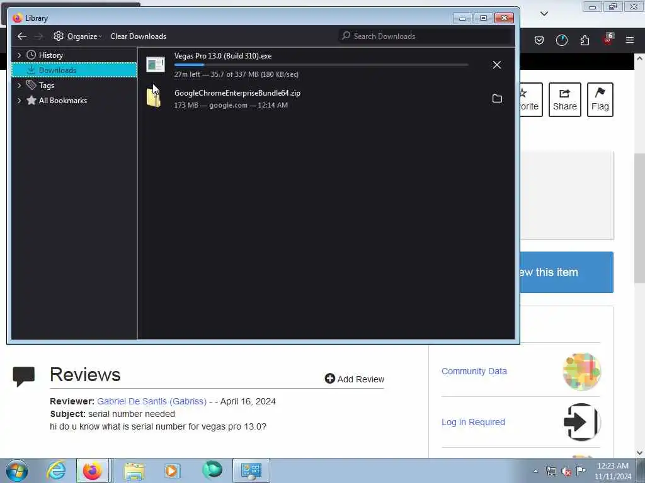Click the Favorite button on the page
This screenshot has width=645, height=483.
(x=532, y=100)
